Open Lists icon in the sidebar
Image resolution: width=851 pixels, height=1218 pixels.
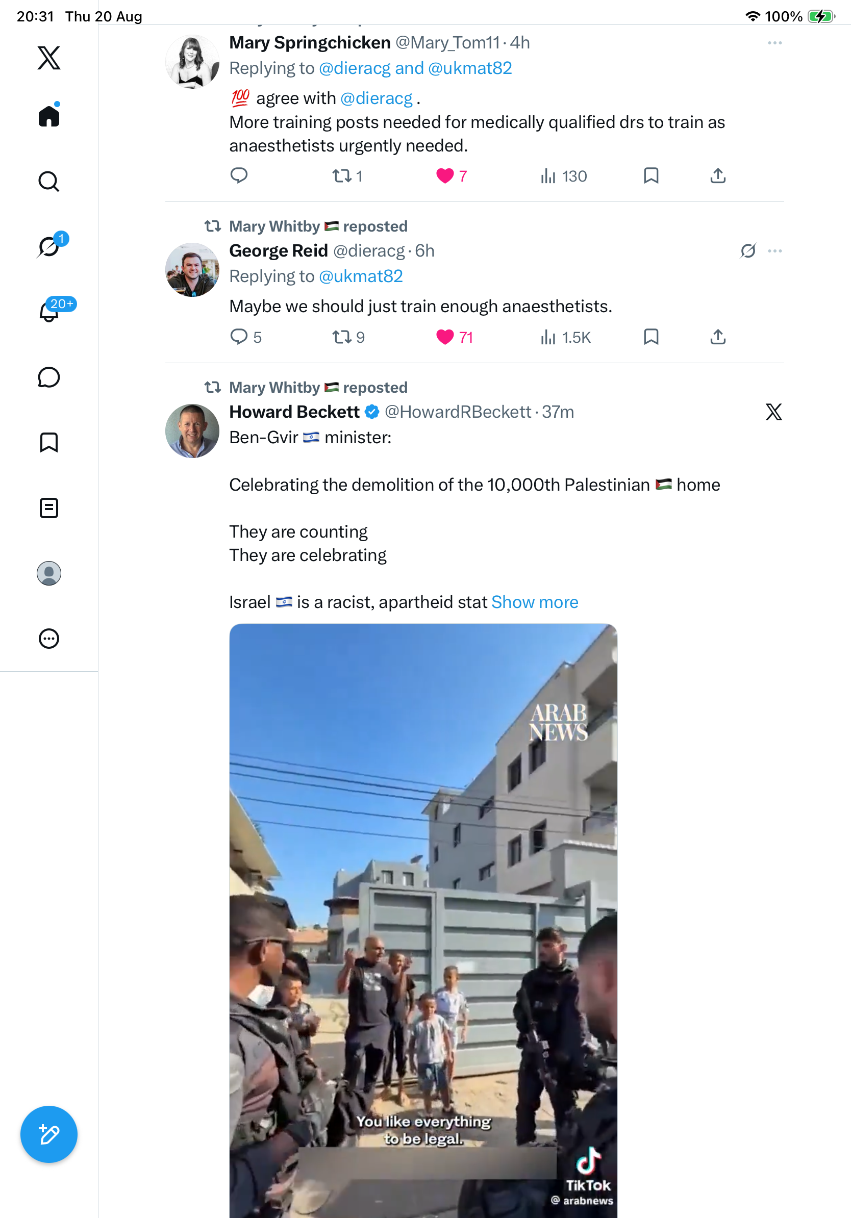tap(49, 508)
